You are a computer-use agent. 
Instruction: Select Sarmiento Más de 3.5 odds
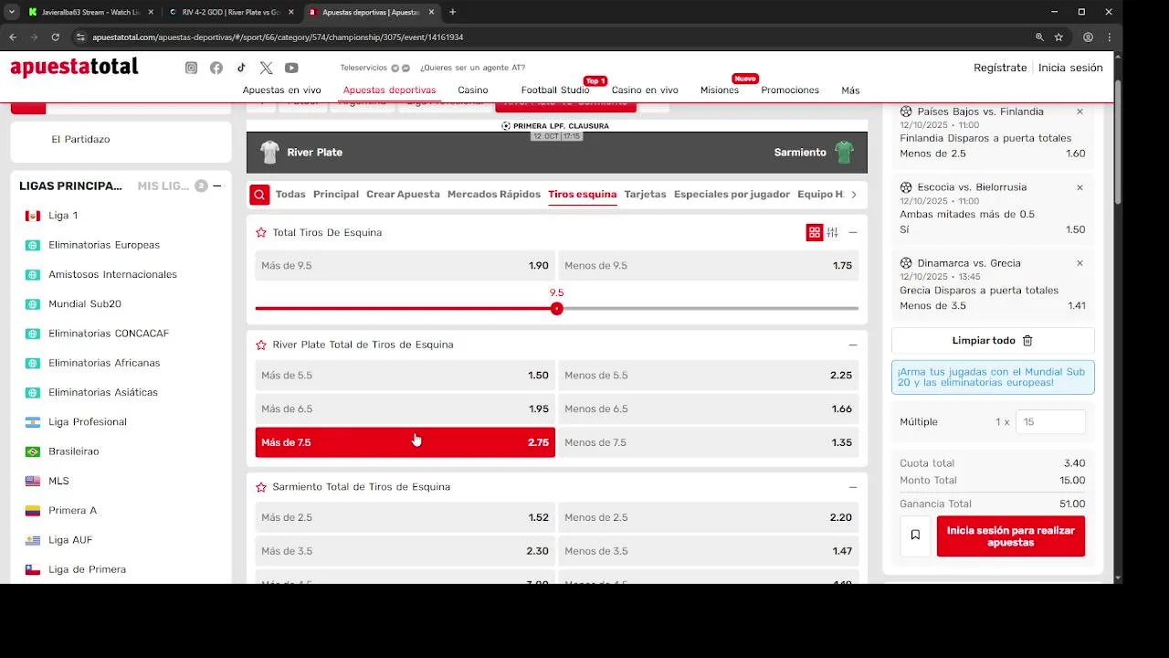click(405, 551)
